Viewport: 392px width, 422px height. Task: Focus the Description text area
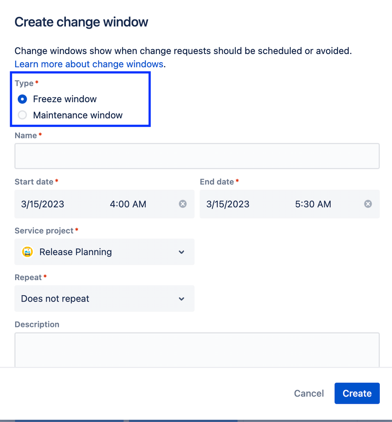[197, 350]
